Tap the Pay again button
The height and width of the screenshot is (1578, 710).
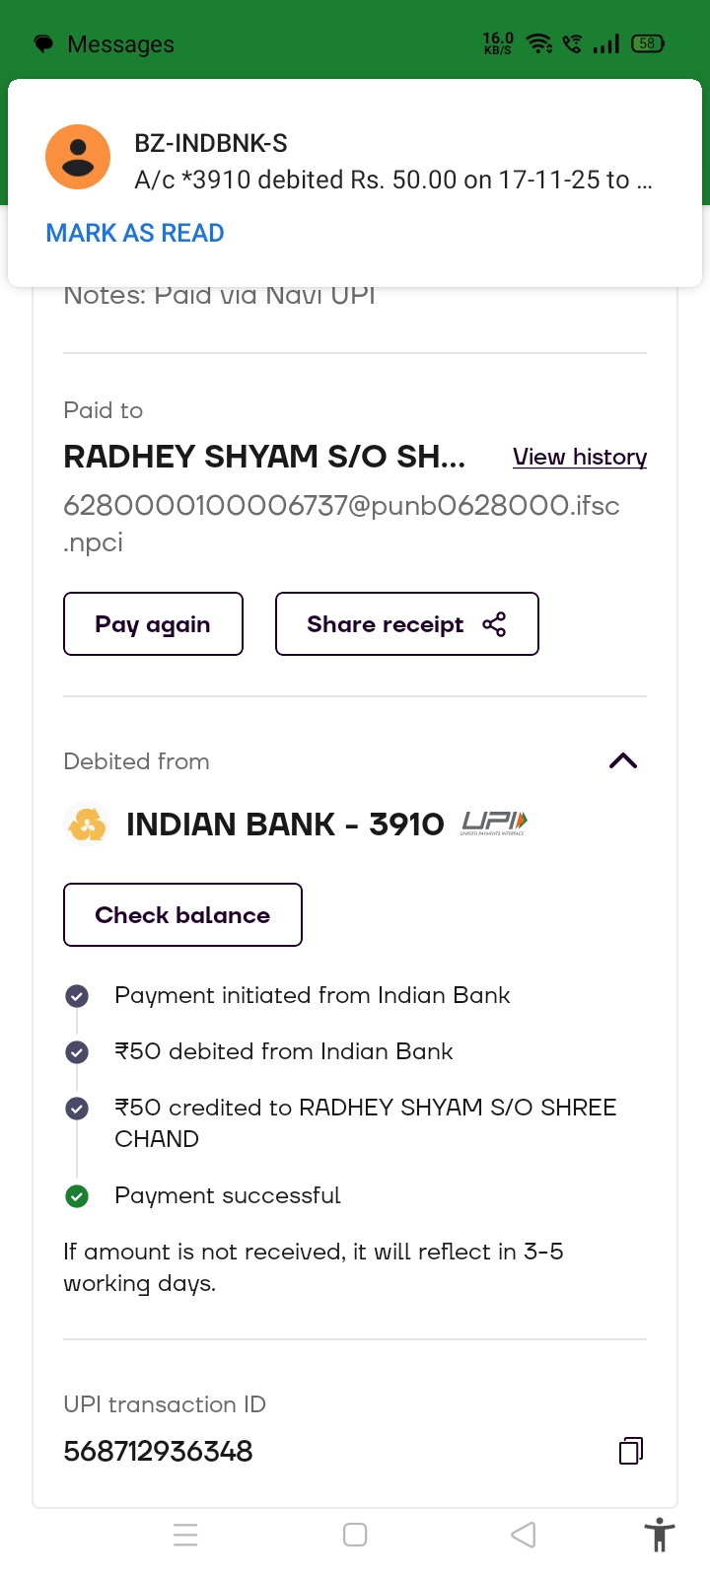point(153,624)
